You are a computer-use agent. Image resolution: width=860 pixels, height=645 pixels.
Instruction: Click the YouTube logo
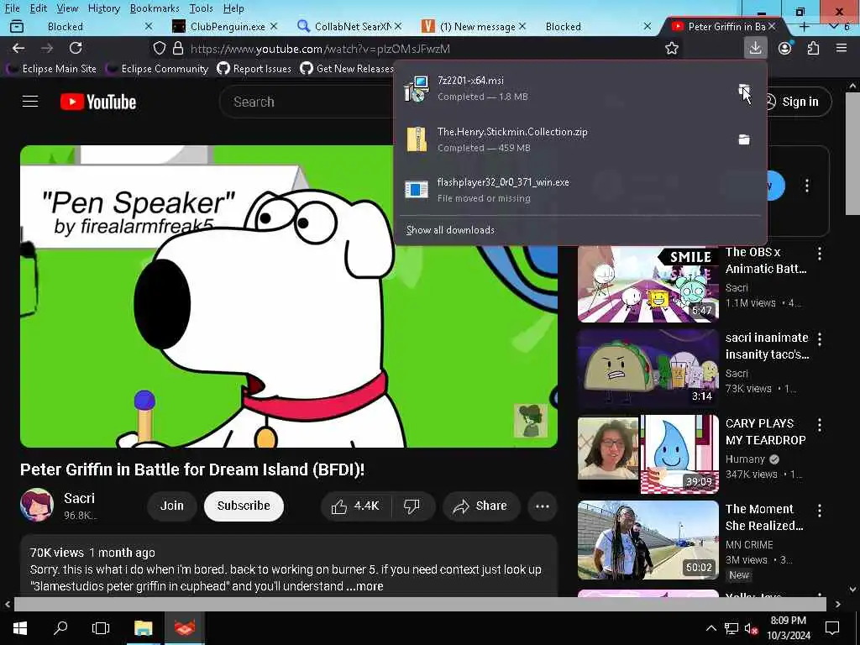tap(98, 102)
